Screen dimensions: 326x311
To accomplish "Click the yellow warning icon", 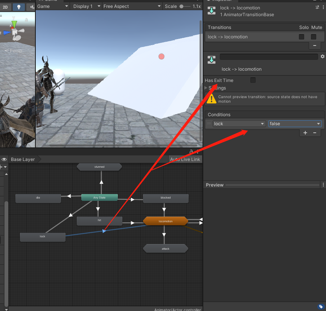I will coord(212,99).
